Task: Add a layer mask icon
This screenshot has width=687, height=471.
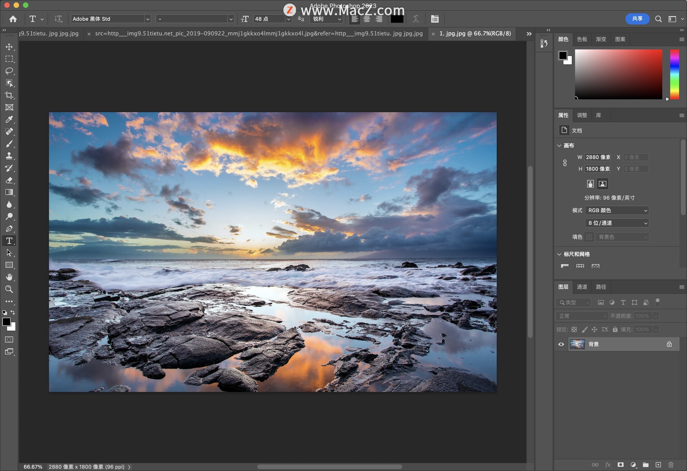Action: 621,465
